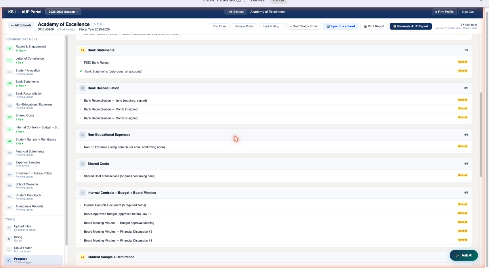Click the 6A Enrollment + Tuition Policy badge

9,175
